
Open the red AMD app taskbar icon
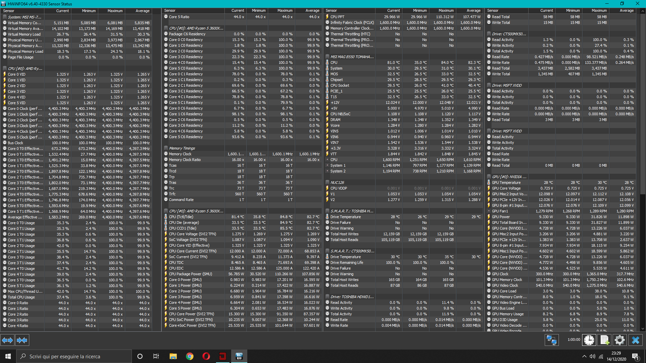pos(223,356)
